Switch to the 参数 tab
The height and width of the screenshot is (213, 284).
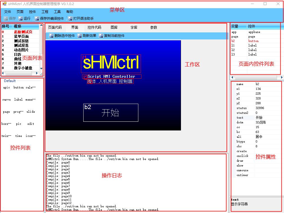click(x=154, y=27)
